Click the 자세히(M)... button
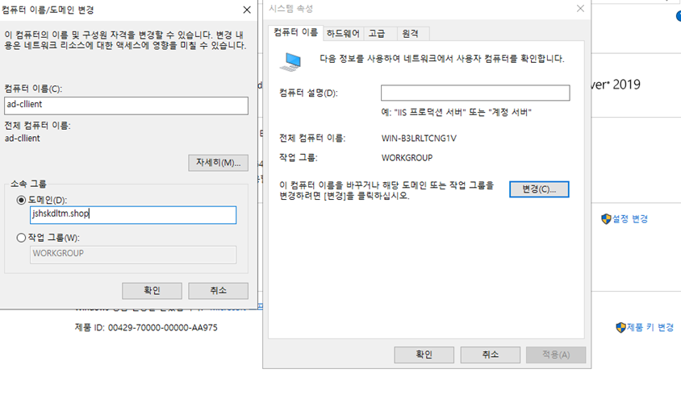The image size is (681, 394). (x=218, y=163)
